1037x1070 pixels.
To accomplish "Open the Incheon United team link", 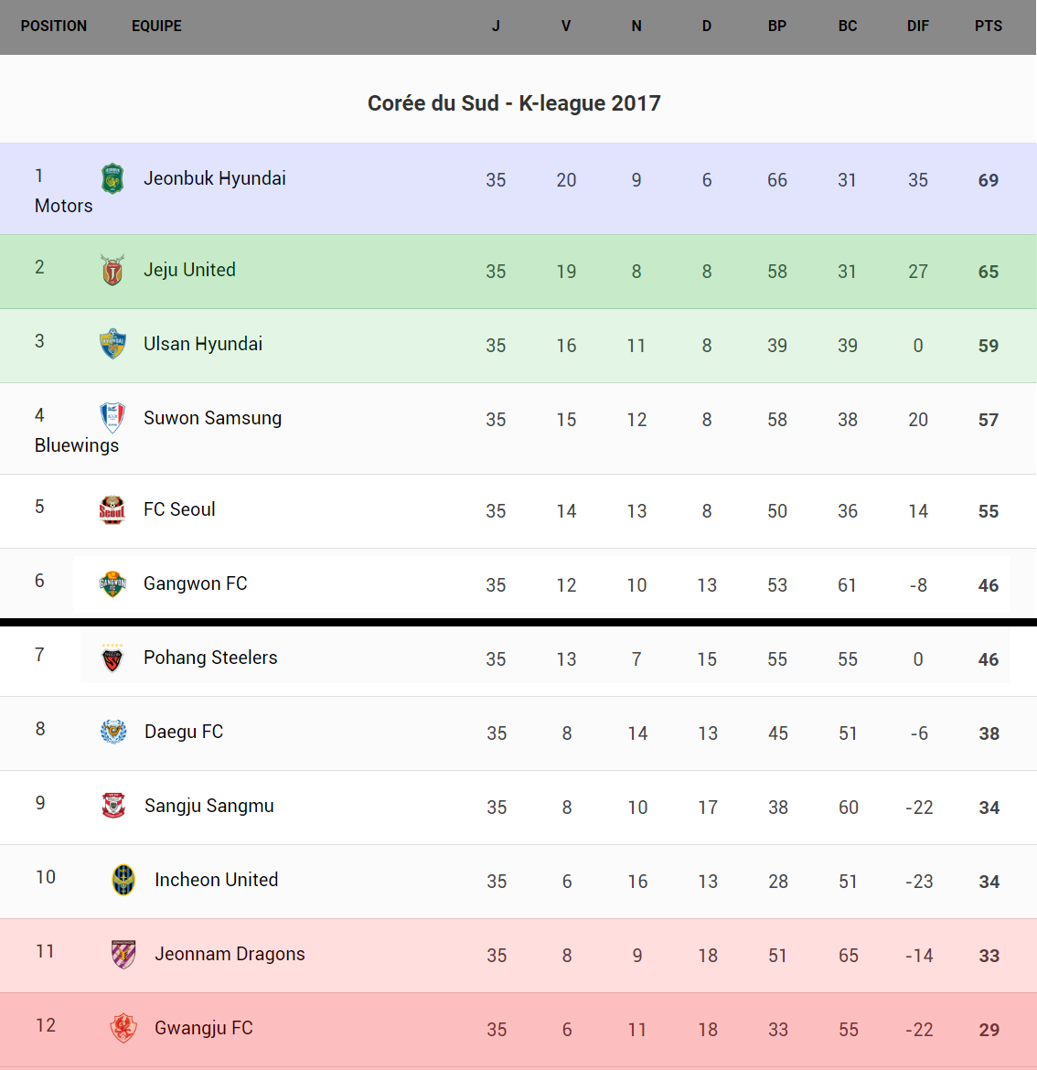I will coord(216,880).
